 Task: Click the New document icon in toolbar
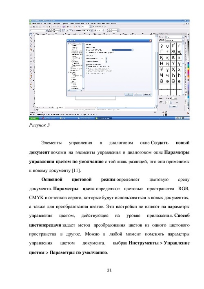pos(31,27)
